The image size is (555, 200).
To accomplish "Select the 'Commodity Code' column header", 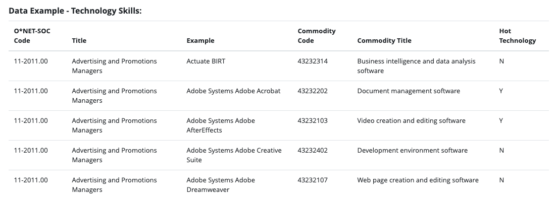I will click(x=317, y=36).
